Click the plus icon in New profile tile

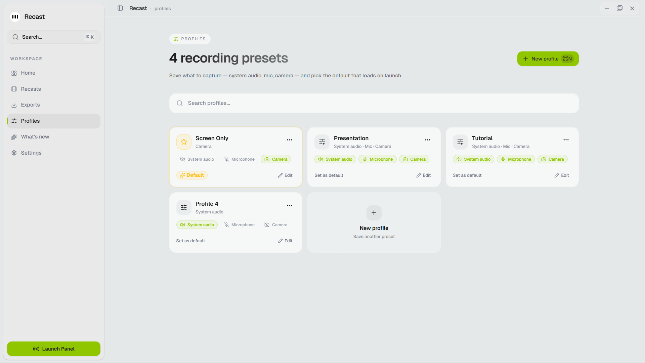pos(374,213)
